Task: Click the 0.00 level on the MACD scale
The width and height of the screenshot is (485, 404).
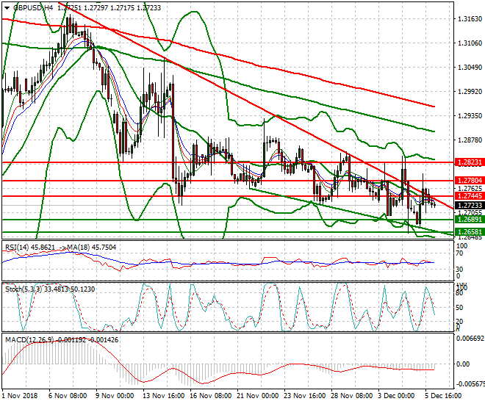Action: pyautogui.click(x=463, y=364)
